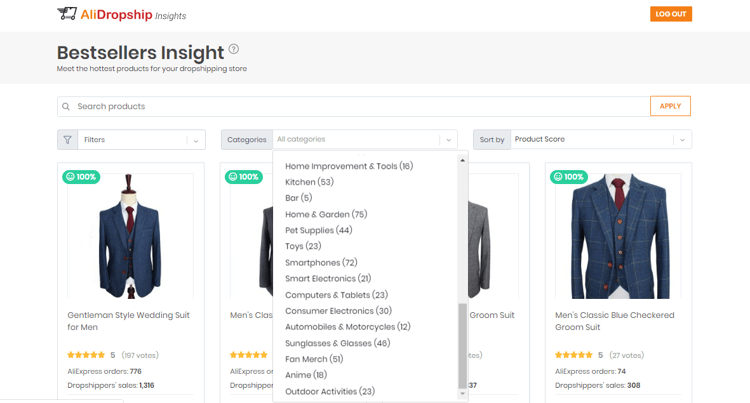Choose Outdoor Activities (23) from the category menu
The height and width of the screenshot is (403, 750).
pos(330,391)
